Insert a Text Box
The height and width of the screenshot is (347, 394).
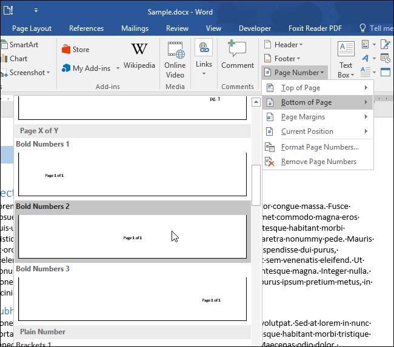coord(346,60)
